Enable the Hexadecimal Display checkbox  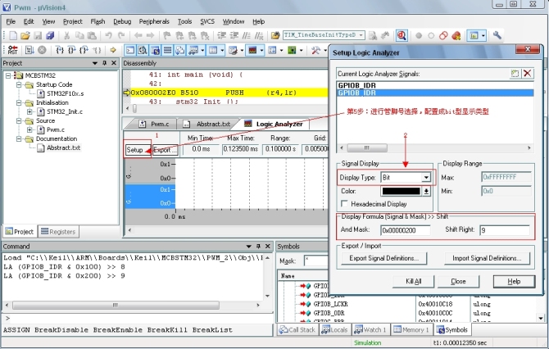tap(345, 204)
